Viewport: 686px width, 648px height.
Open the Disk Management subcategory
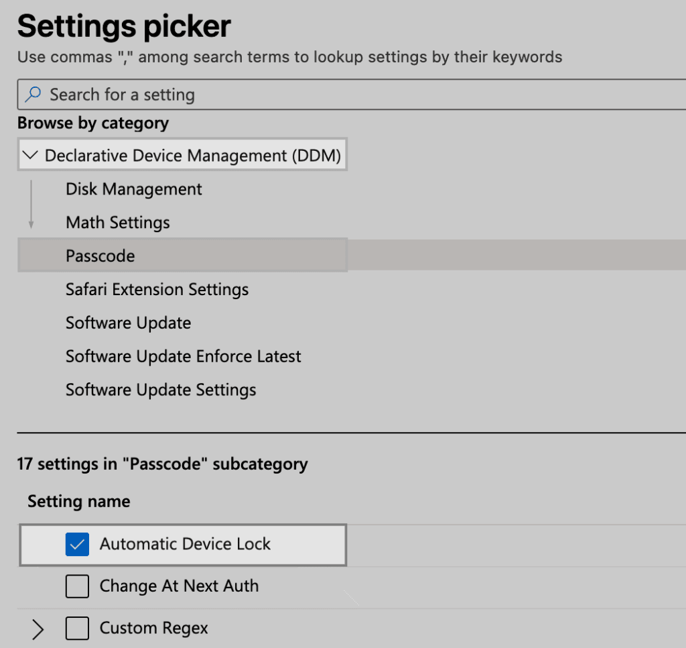[x=133, y=189]
